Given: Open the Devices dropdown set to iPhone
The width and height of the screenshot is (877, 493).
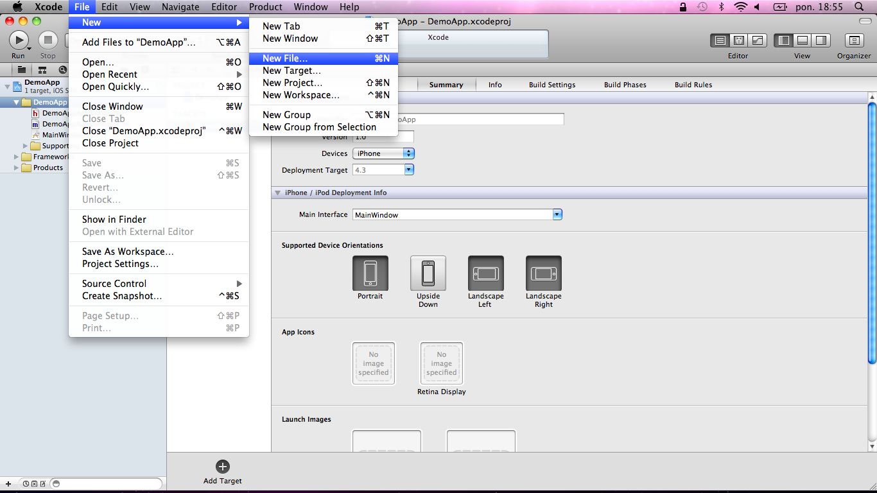Looking at the screenshot, I should (x=383, y=153).
